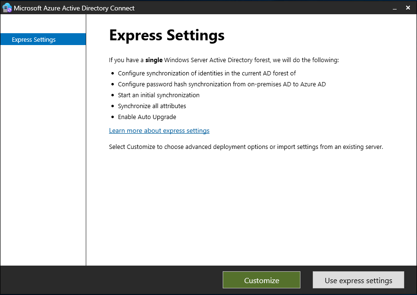Click the Microsoft Azure Active Directory Connect title
This screenshot has width=417, height=295.
coord(74,8)
